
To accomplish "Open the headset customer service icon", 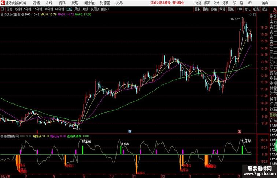I will pos(234,3).
